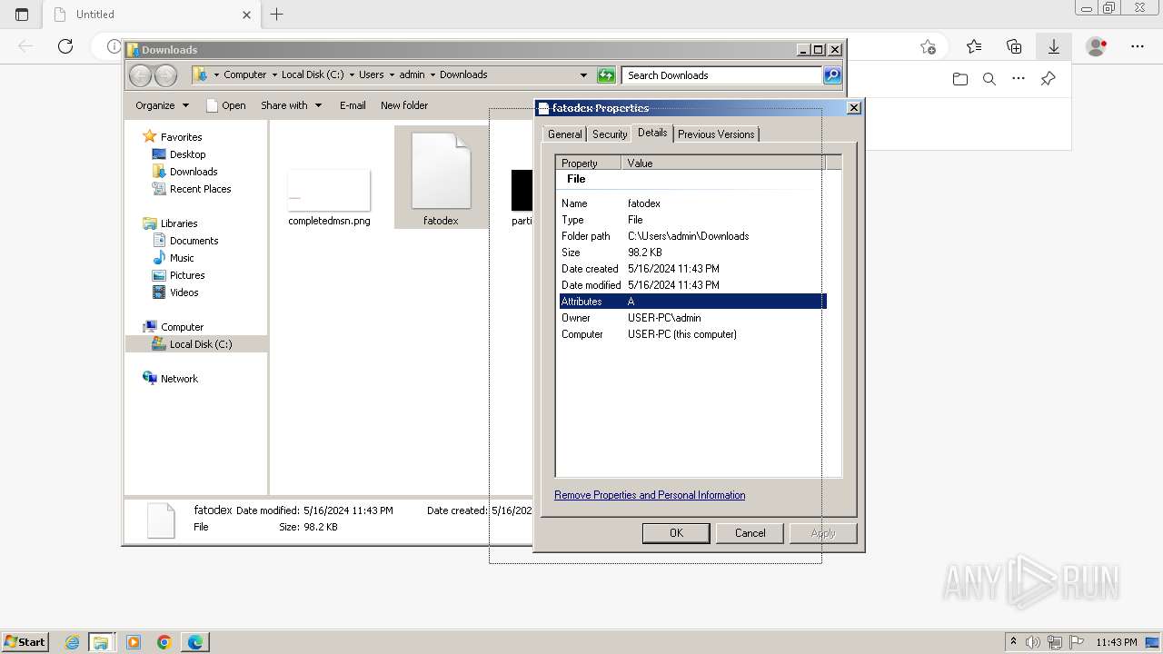Click the Windows Start button
The height and width of the screenshot is (654, 1163).
[25, 641]
